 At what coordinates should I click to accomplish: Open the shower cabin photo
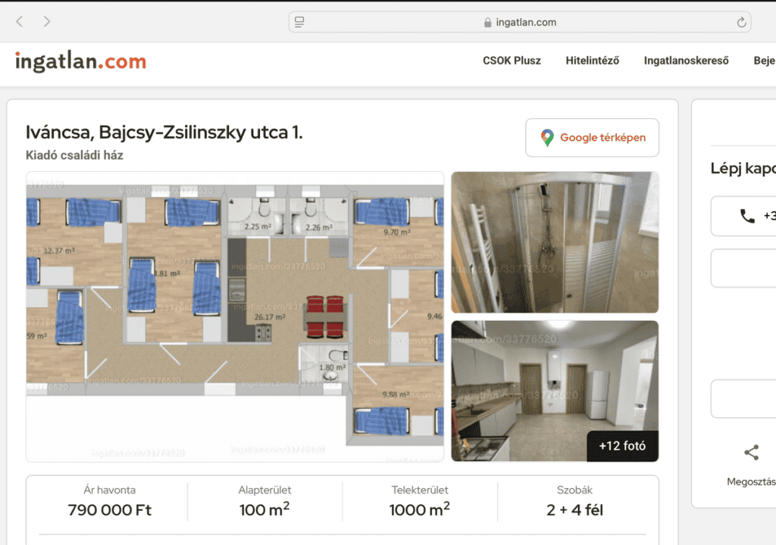pyautogui.click(x=555, y=242)
